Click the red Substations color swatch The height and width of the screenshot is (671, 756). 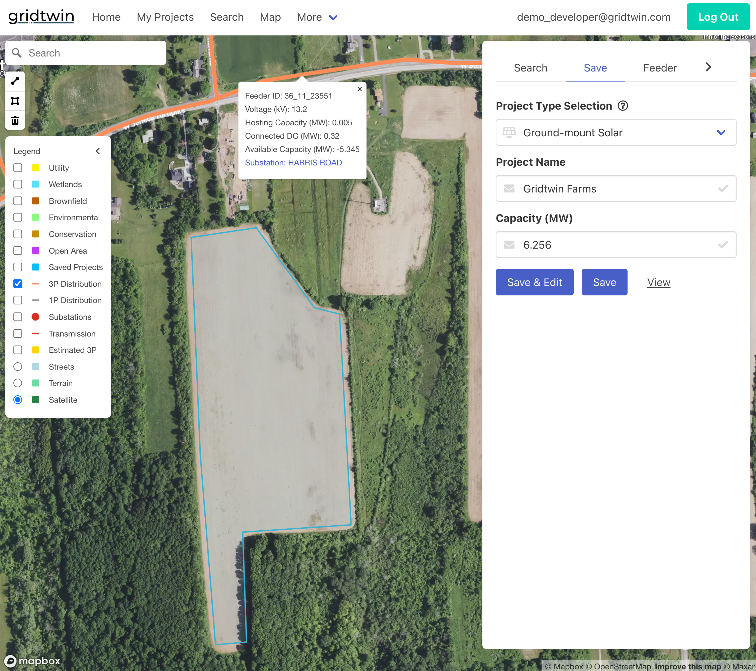coord(35,317)
